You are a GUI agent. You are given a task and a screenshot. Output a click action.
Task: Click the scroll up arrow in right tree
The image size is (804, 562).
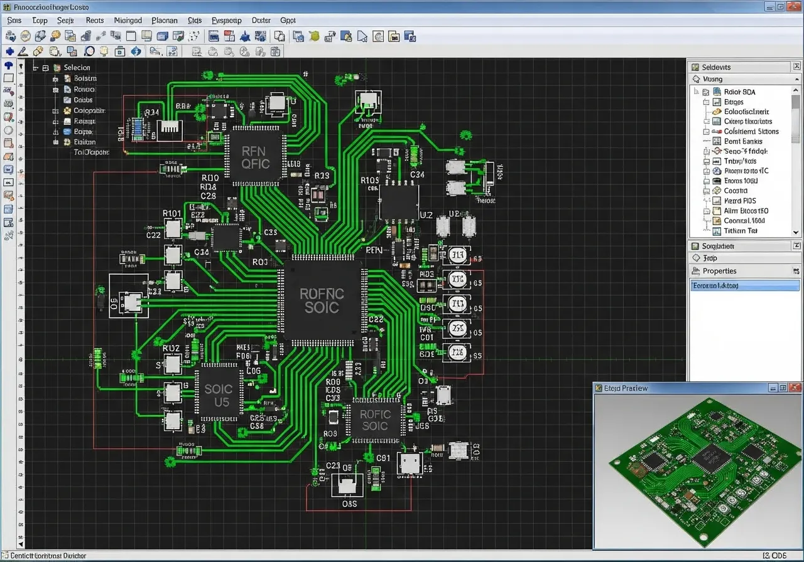coord(796,90)
